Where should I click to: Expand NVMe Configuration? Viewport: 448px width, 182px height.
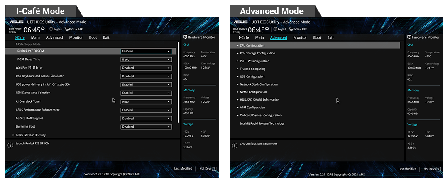[x=252, y=92]
